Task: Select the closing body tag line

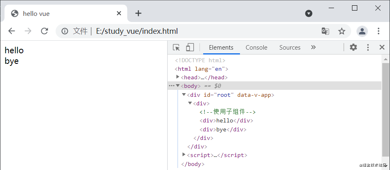Action: [x=193, y=164]
